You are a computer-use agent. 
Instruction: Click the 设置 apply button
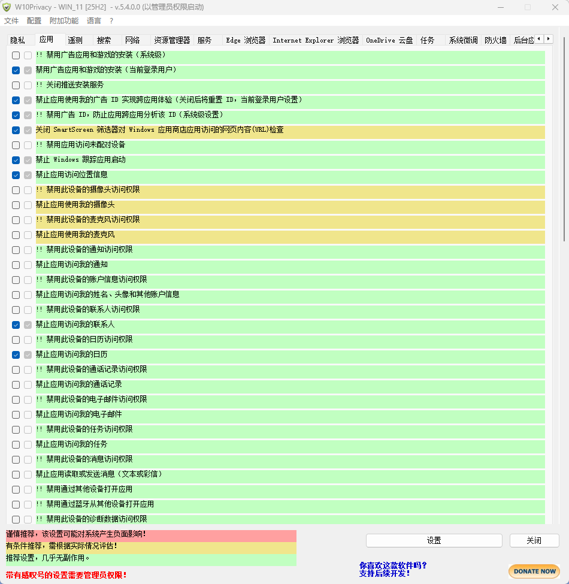pyautogui.click(x=434, y=540)
